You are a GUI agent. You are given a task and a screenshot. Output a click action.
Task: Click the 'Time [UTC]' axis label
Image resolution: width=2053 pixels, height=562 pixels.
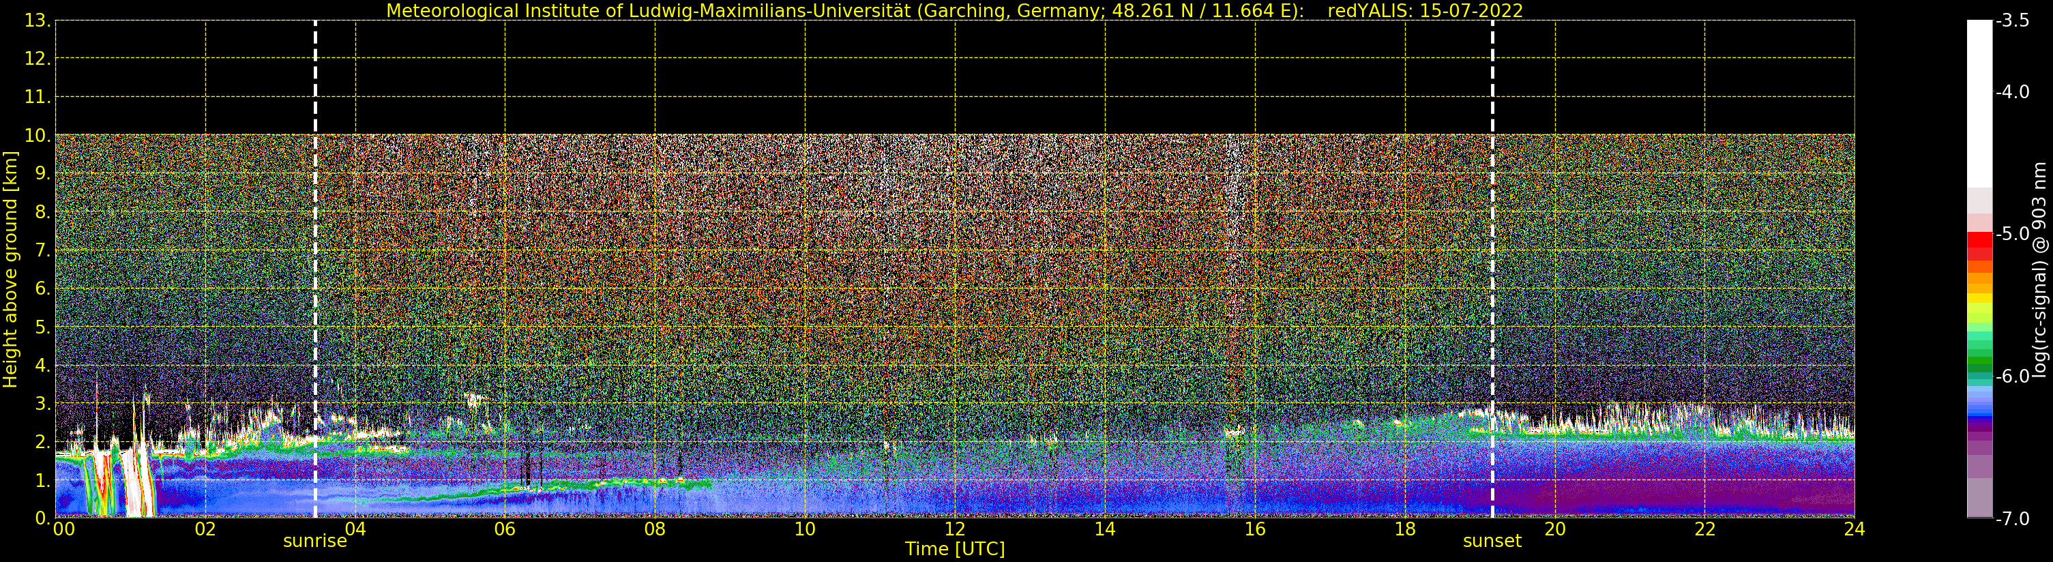955,549
